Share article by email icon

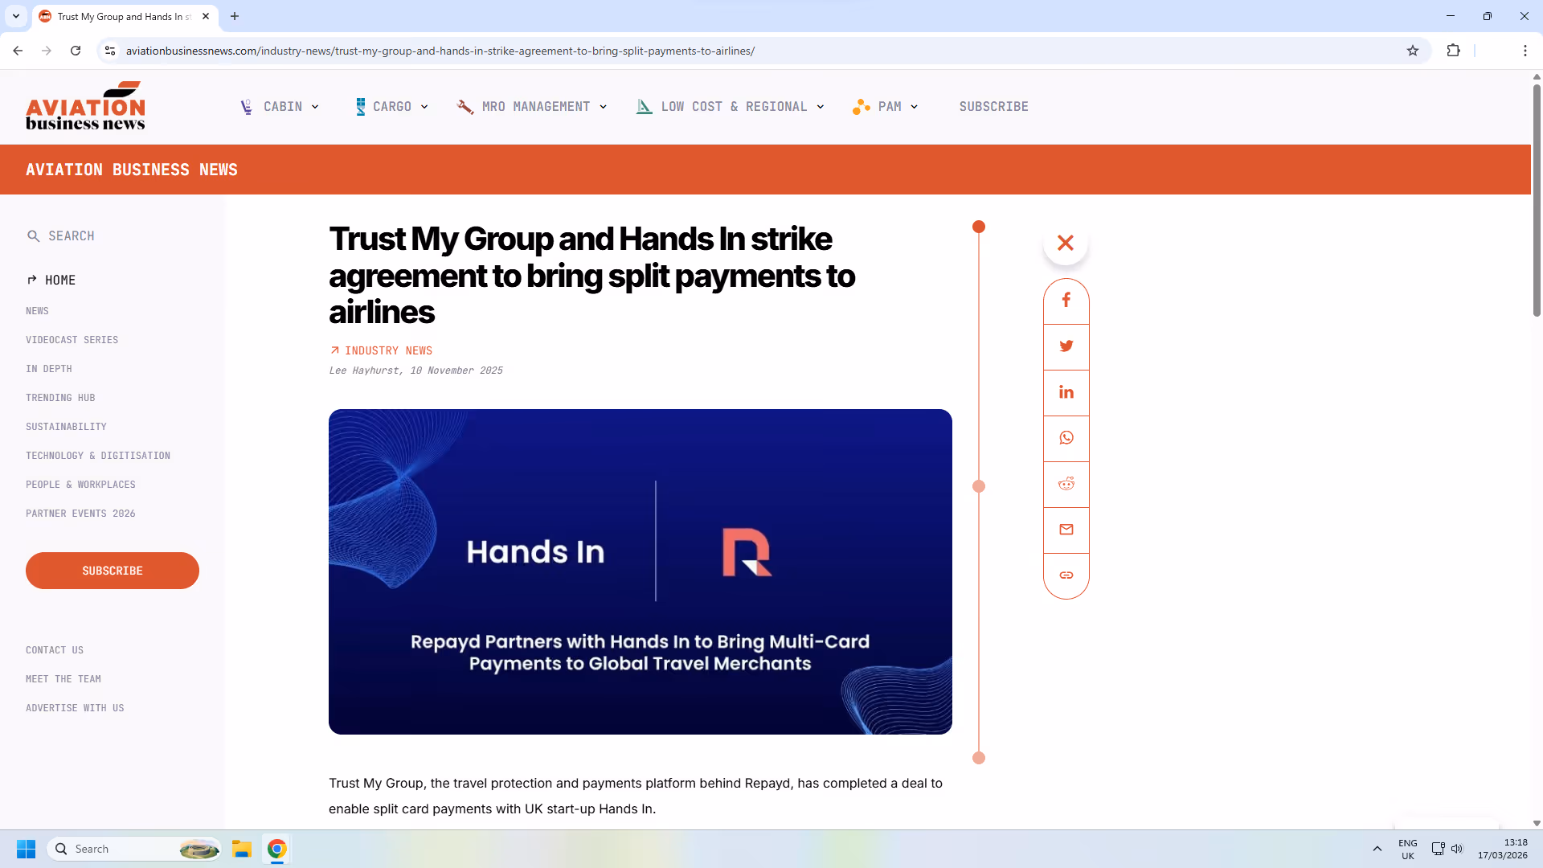coord(1066,530)
